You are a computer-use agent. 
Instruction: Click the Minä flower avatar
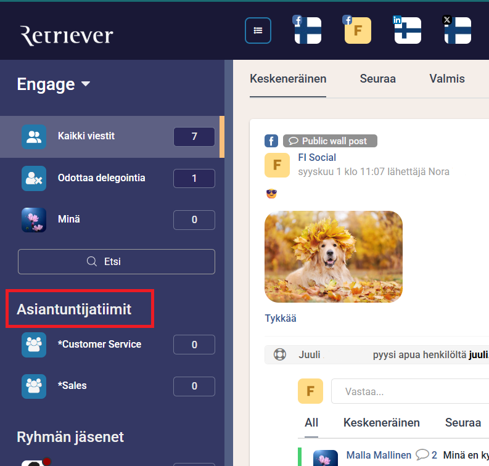34,220
